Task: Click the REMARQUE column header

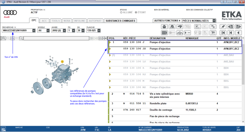Action: coord(192,38)
